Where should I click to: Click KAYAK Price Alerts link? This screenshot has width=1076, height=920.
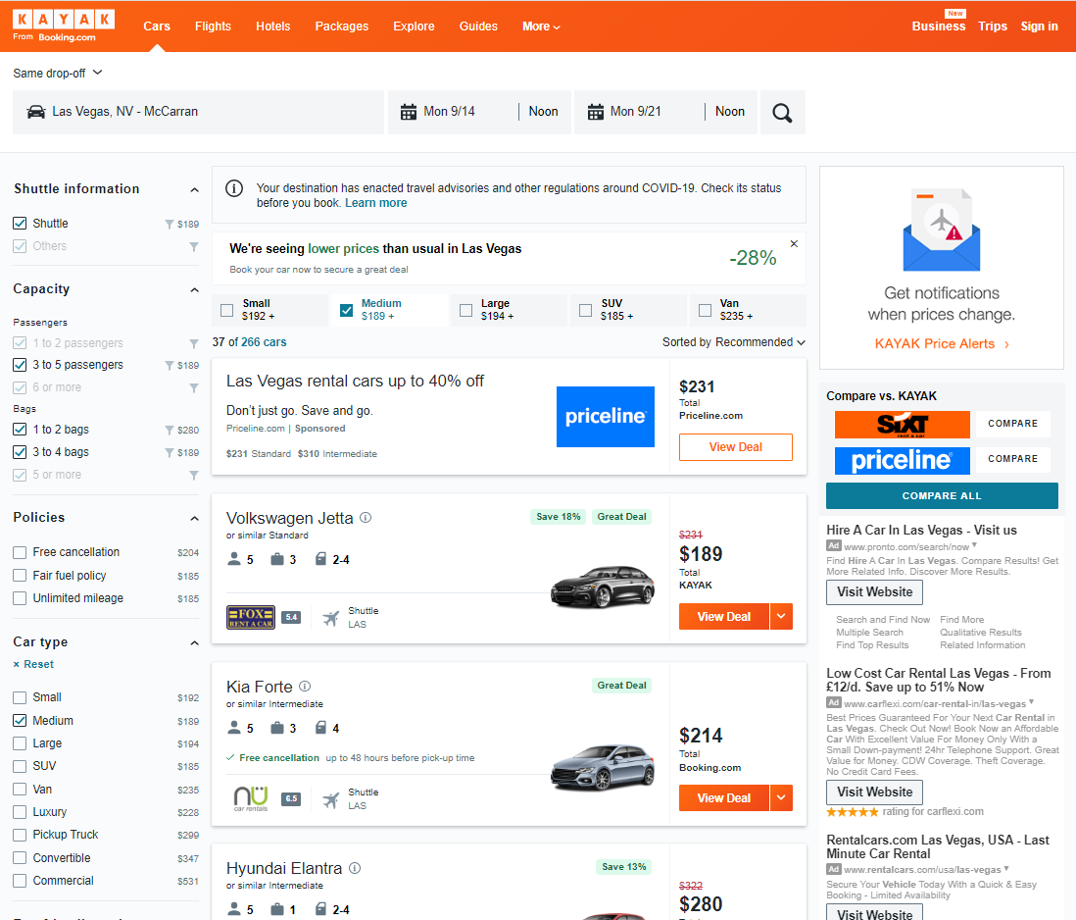pos(942,344)
